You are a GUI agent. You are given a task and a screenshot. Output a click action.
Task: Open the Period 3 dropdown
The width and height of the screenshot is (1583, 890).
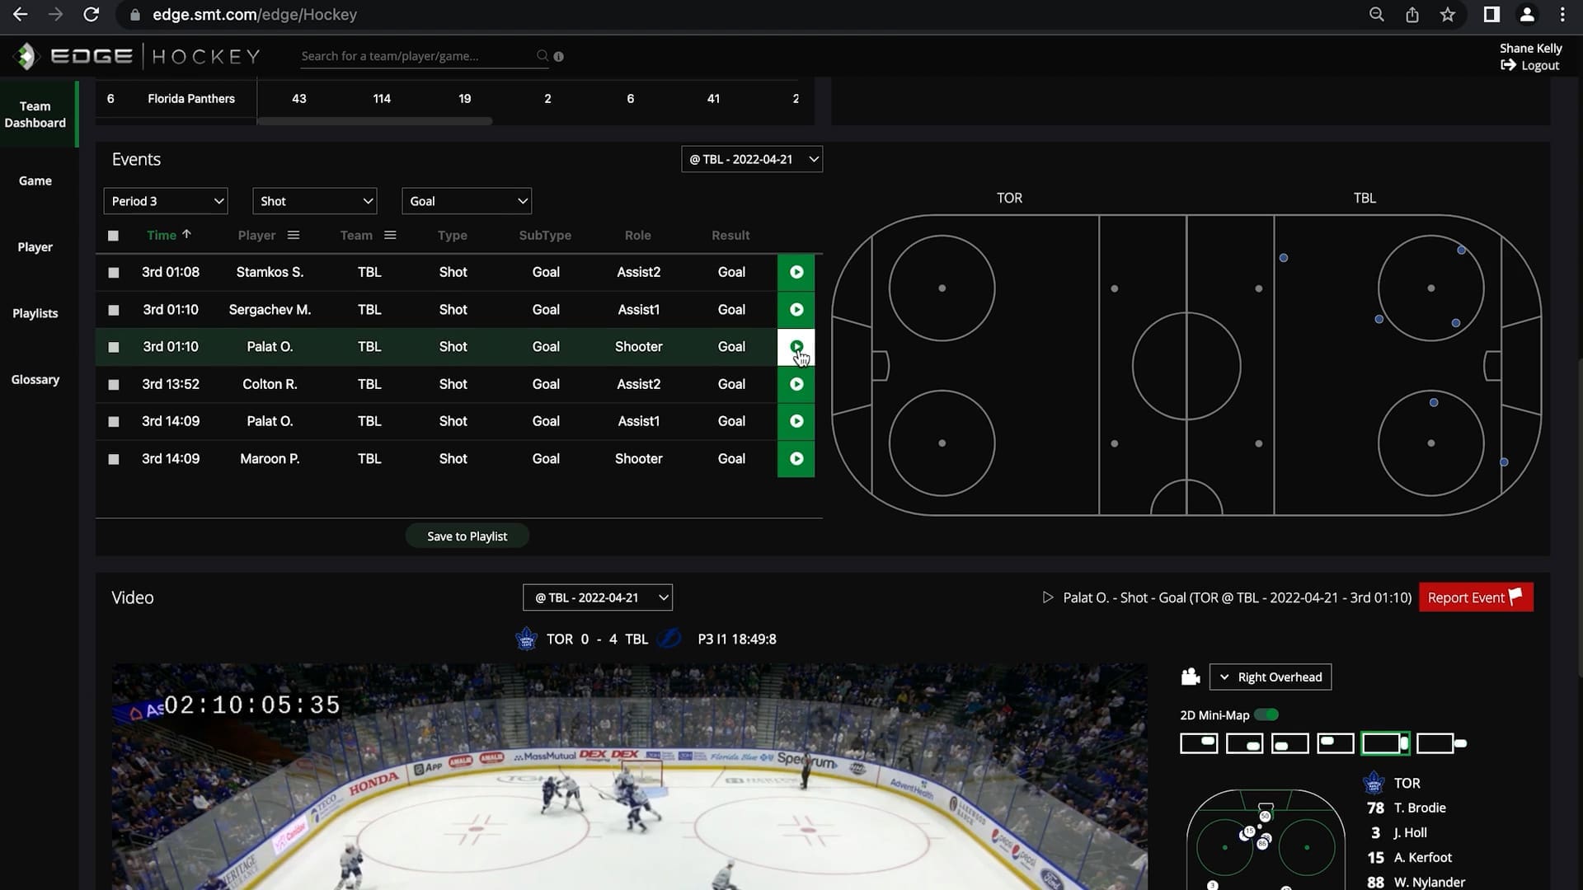pyautogui.click(x=166, y=201)
